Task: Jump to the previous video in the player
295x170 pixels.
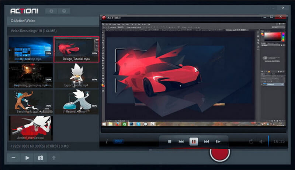Action: pyautogui.click(x=181, y=142)
